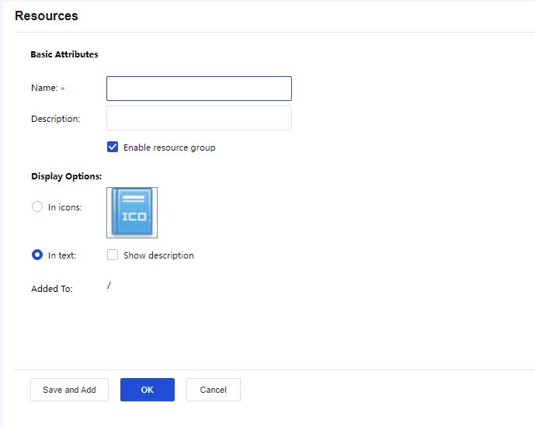The height and width of the screenshot is (427, 535).
Task: Click the Resources page heading
Action: click(47, 16)
